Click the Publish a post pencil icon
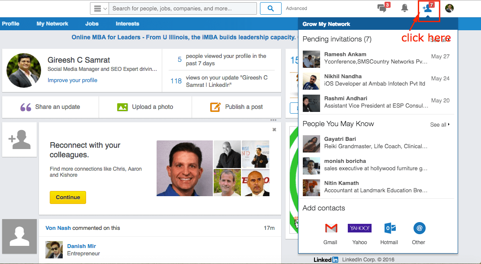Viewport: 481px width, 264px height. [215, 107]
